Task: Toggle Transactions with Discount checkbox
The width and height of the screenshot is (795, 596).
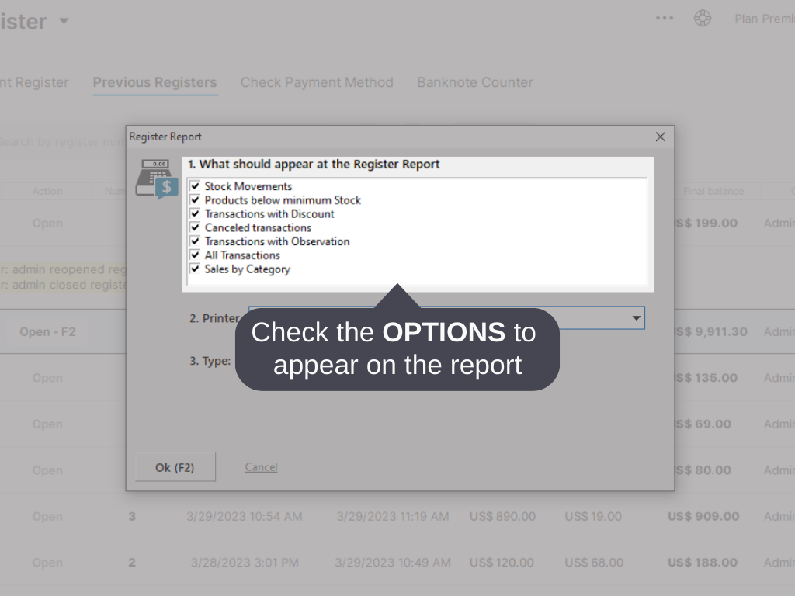Action: coord(195,213)
